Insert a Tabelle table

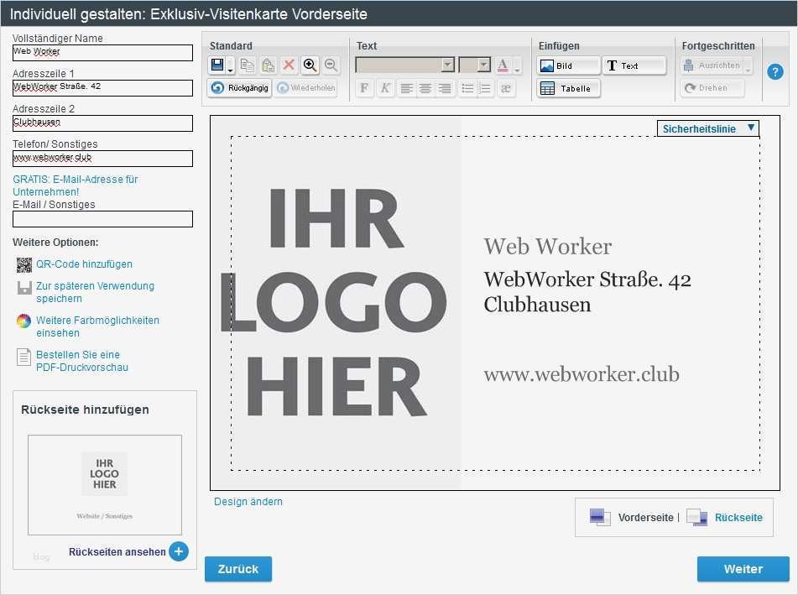(x=568, y=88)
